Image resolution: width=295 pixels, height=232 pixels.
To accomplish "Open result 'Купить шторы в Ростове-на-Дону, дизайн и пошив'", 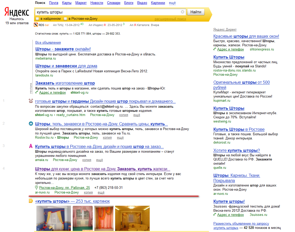I will coord(99,146).
